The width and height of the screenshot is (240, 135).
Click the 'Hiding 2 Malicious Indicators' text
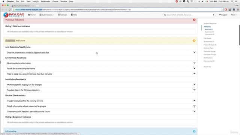(18, 26)
